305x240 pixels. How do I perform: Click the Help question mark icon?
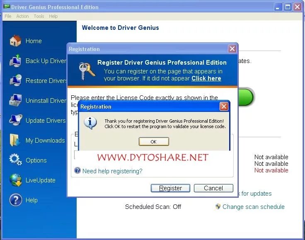[x=16, y=200]
